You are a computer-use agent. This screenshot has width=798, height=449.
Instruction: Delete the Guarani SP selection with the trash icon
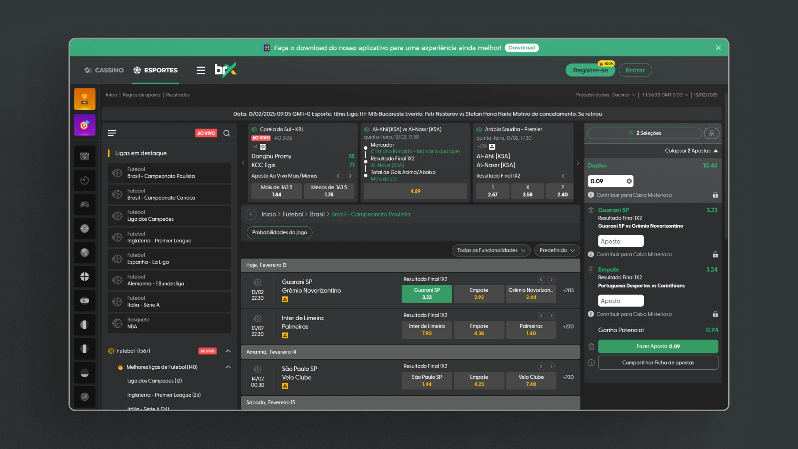(591, 210)
